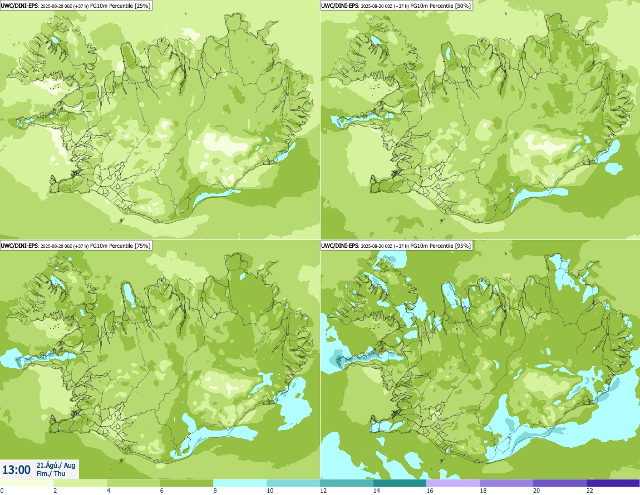Click the legend value label '14'

tap(376, 491)
